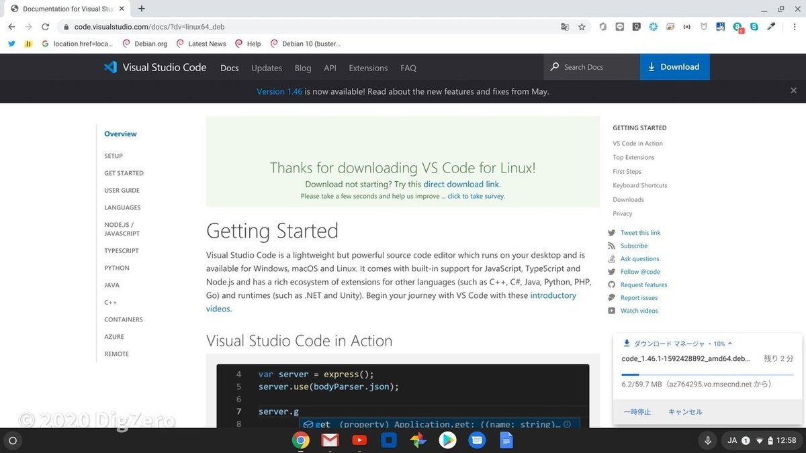The width and height of the screenshot is (806, 453).
Task: Jump to Keyboard Shortcuts section link
Action: coord(640,185)
